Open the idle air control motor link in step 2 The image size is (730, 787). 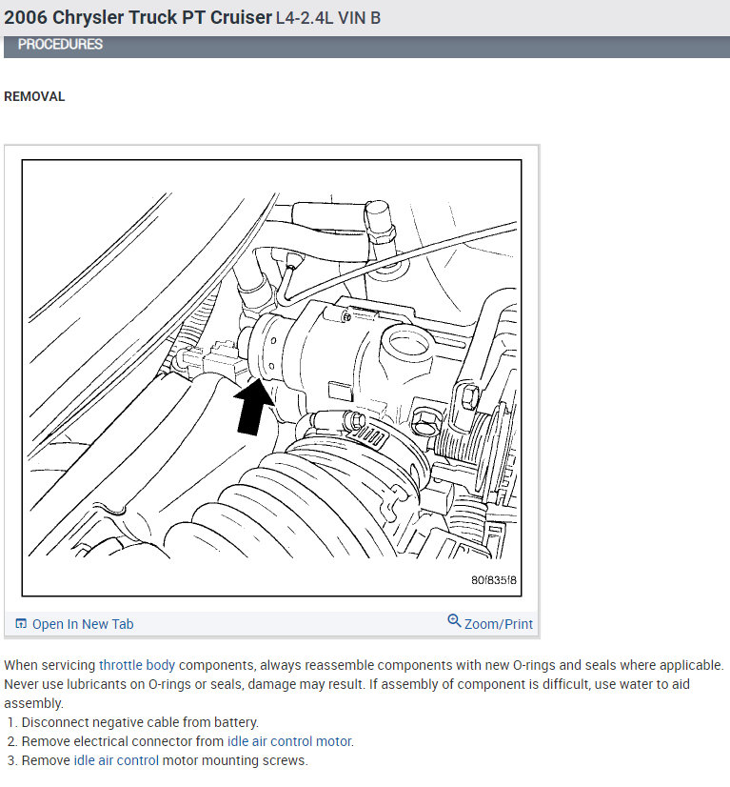point(289,741)
